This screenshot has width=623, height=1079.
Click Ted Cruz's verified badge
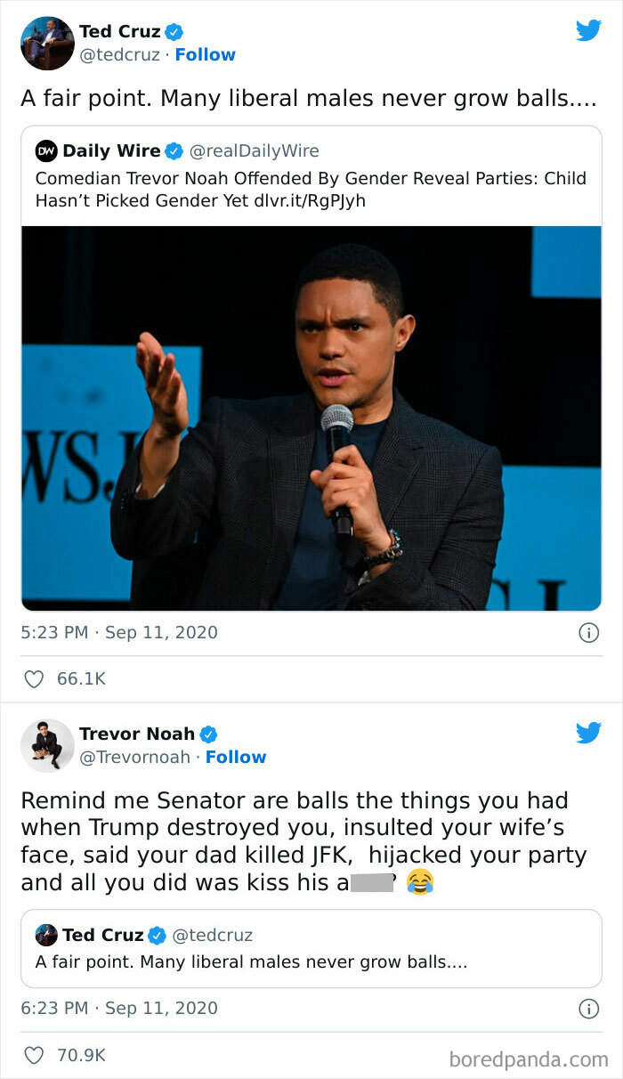pyautogui.click(x=174, y=29)
